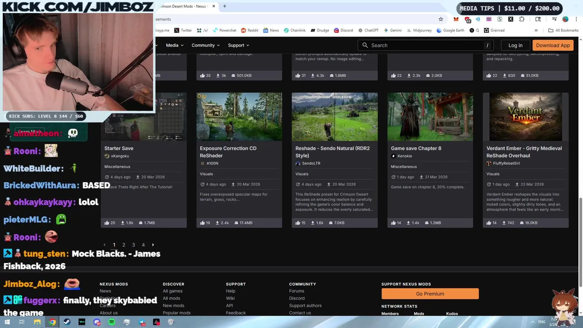Open the Google Earth bookmark
Viewport: 583px width, 328px height.
coord(450,31)
